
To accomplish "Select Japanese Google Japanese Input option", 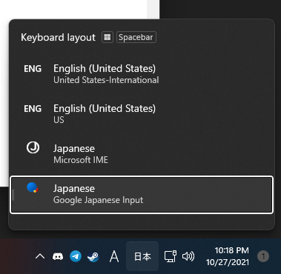I will (142, 195).
